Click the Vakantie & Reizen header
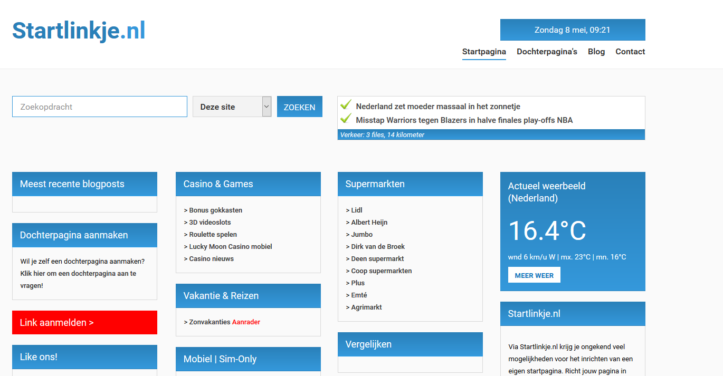The height and width of the screenshot is (376, 723). (x=248, y=296)
